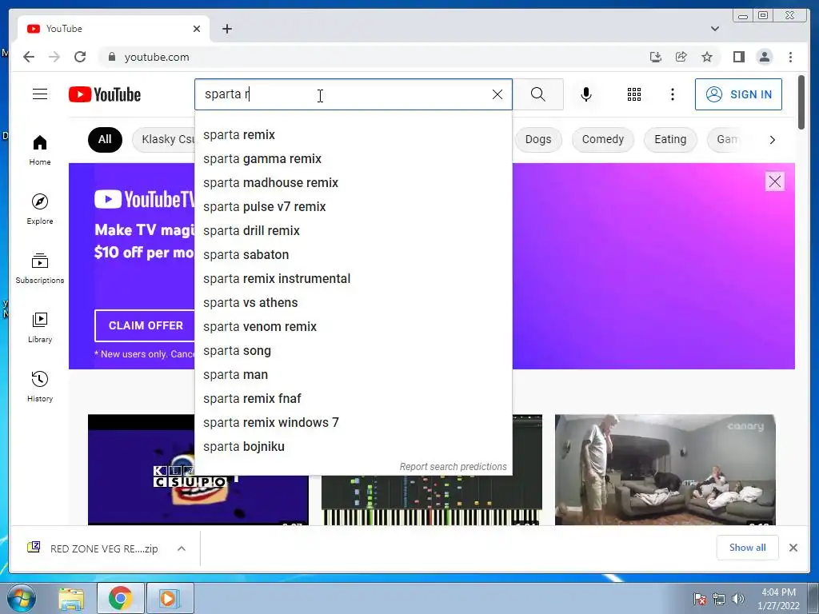This screenshot has width=819, height=614.
Task: Choose suggestion "sparta bojniku"
Action: [x=353, y=447]
